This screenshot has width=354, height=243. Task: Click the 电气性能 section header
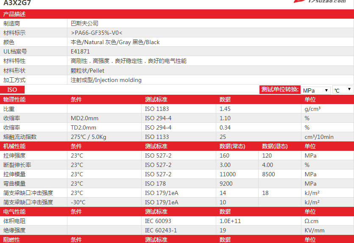pos(14,212)
